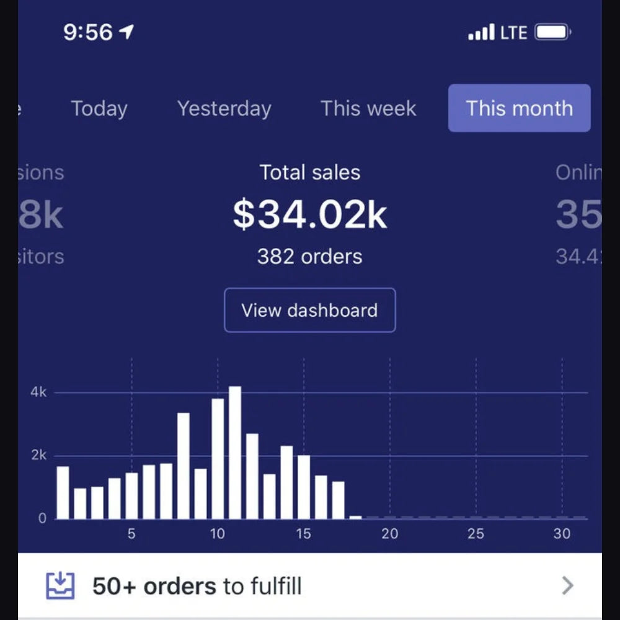Image resolution: width=620 pixels, height=620 pixels.
Task: Select the This month tab
Action: [520, 108]
